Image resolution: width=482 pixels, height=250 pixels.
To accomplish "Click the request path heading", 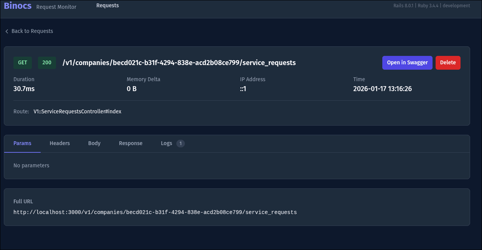I will click(179, 62).
